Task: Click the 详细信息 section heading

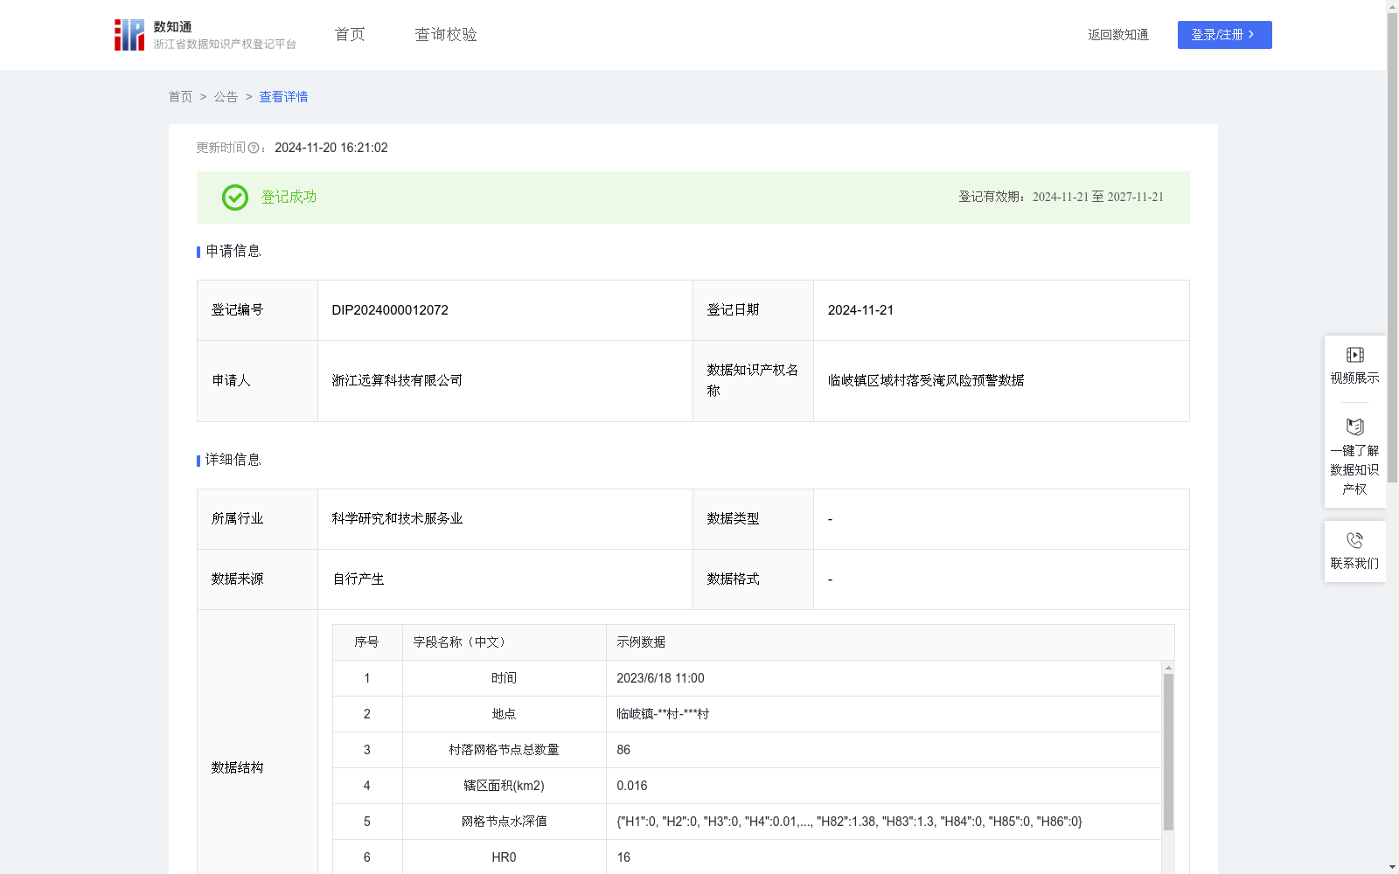Action: [x=233, y=460]
